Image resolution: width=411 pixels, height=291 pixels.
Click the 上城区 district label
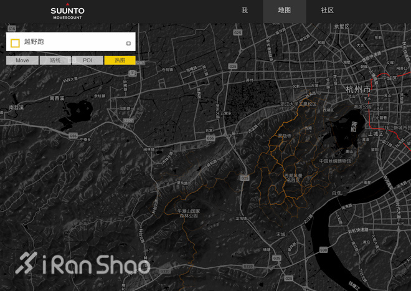376,133
